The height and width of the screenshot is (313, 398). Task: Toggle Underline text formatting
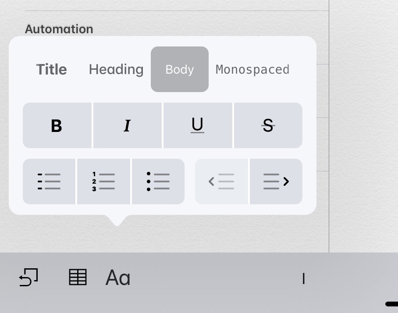click(198, 125)
